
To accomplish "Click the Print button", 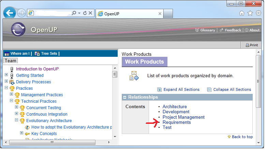I will click(x=252, y=45).
